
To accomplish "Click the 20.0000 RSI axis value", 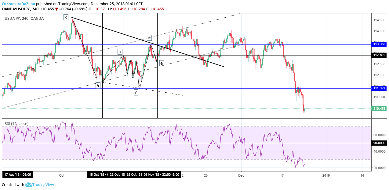I will pos(380,168).
